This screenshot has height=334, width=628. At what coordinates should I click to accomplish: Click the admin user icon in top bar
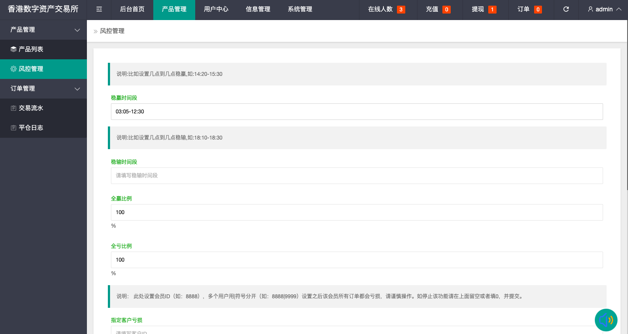coord(590,9)
